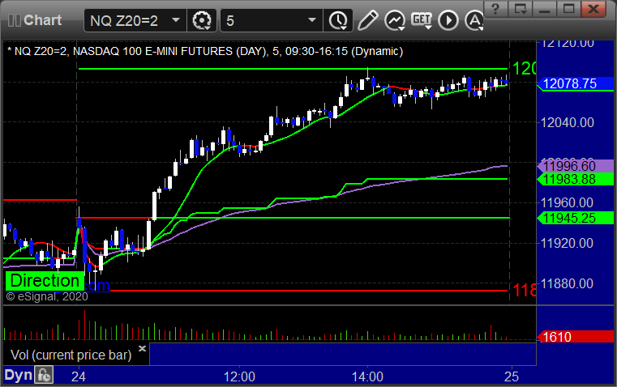617x387 pixels.
Task: Click the 11920.00 price axis label
Action: [567, 243]
